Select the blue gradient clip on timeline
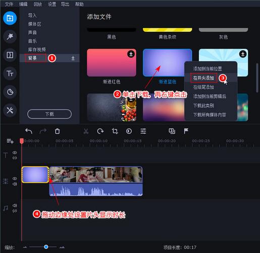Screen dimensions: 260x253 pyautogui.click(x=35, y=175)
